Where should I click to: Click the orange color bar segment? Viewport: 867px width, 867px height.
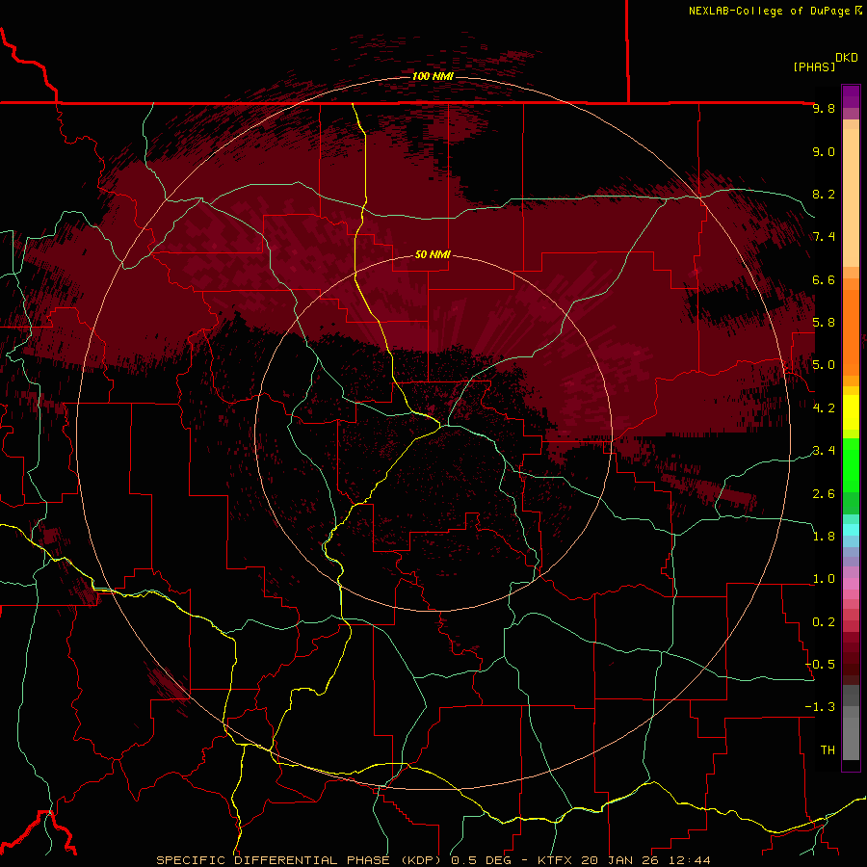851,331
